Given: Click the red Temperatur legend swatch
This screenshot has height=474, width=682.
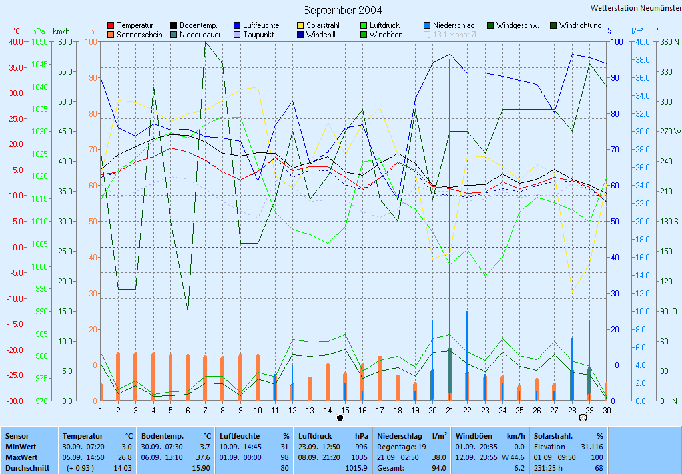Looking at the screenshot, I should click(111, 26).
